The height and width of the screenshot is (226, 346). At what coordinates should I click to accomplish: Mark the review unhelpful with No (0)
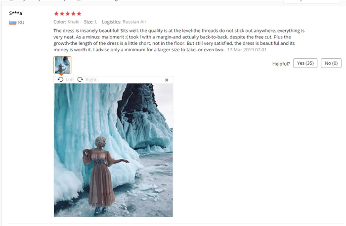pos(331,63)
